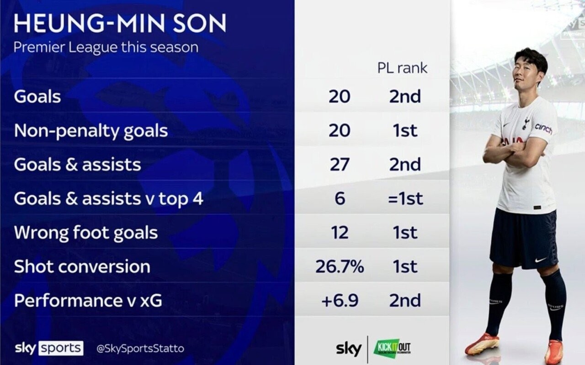Click the cinch sponsor logo on the sleeve
585x365 pixels.
pyautogui.click(x=543, y=128)
